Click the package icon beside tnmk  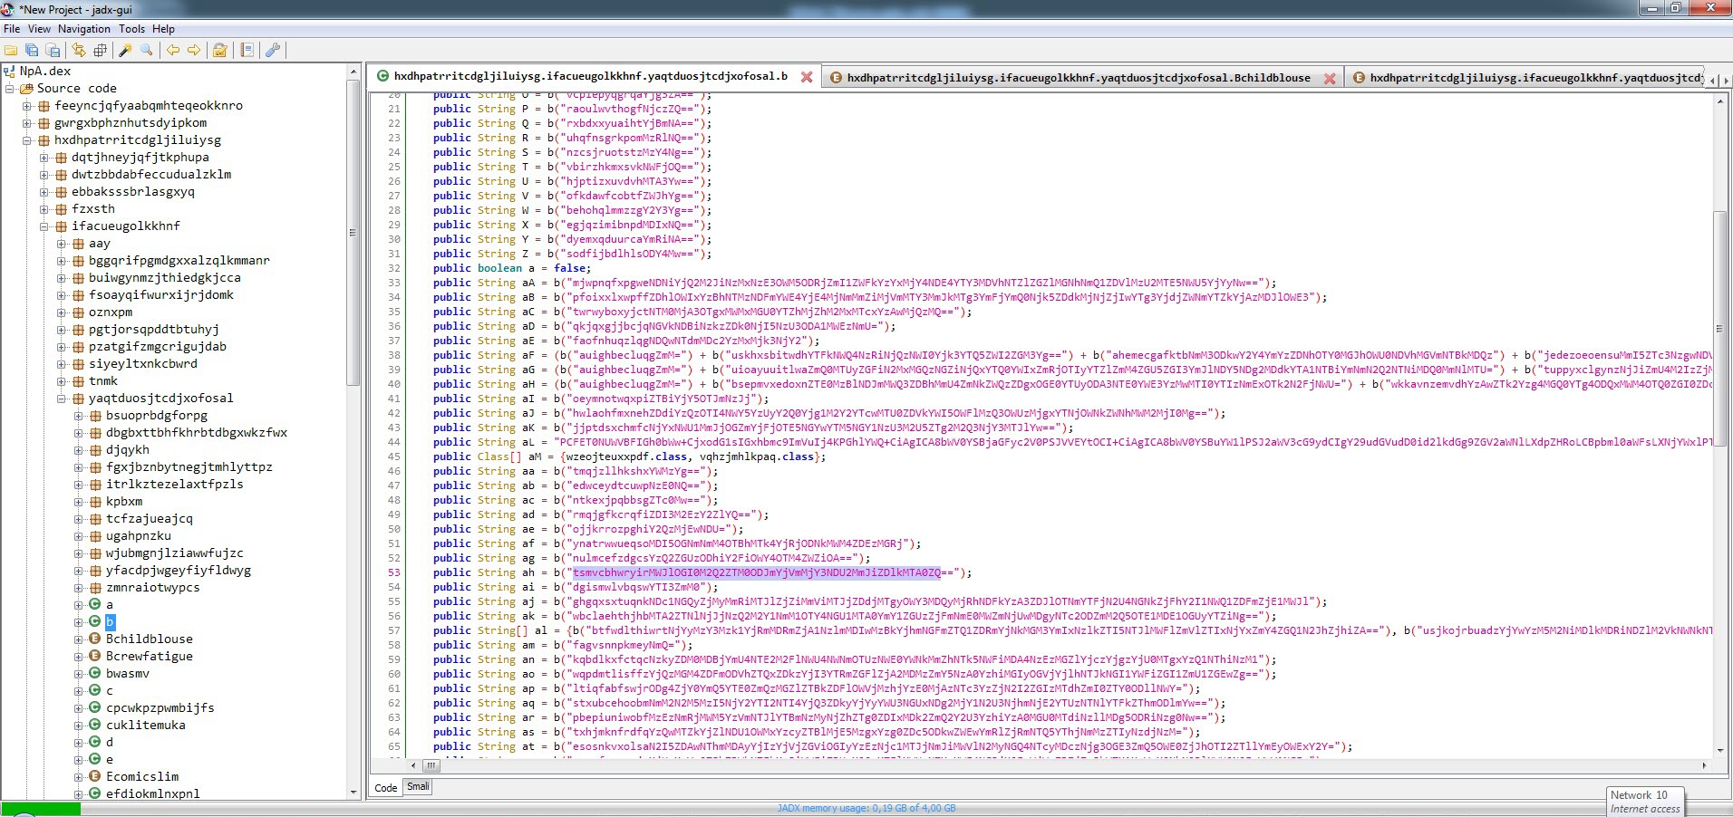click(x=78, y=381)
